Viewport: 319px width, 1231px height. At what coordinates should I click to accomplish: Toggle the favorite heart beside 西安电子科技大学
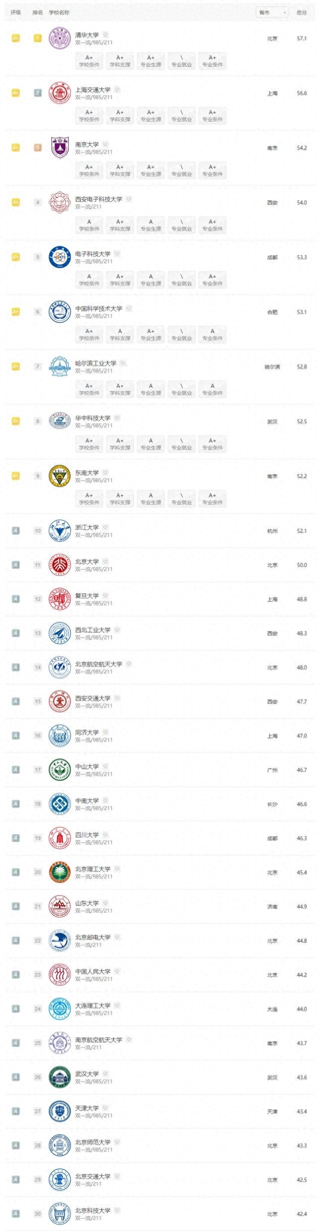tap(129, 199)
